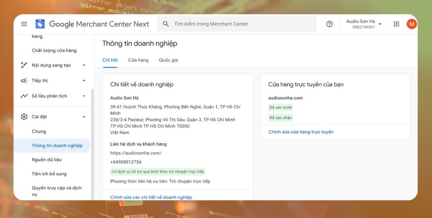Screen dimensions: 432x218
Task: Click the Nội dung sáng tạo icon
Action: tap(24, 65)
